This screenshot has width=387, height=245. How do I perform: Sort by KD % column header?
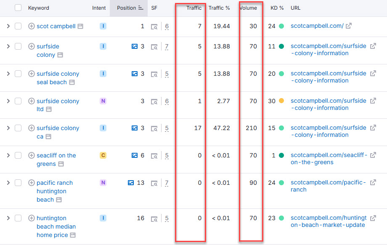click(277, 8)
